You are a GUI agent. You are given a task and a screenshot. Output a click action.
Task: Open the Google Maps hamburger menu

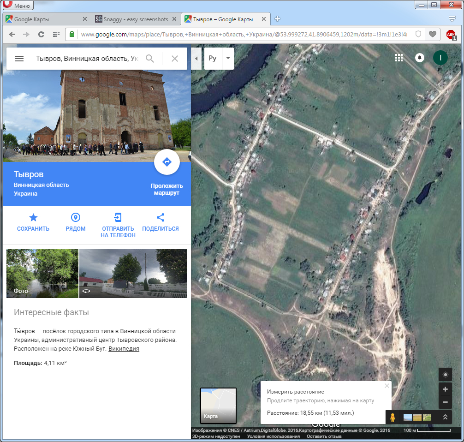click(x=19, y=59)
